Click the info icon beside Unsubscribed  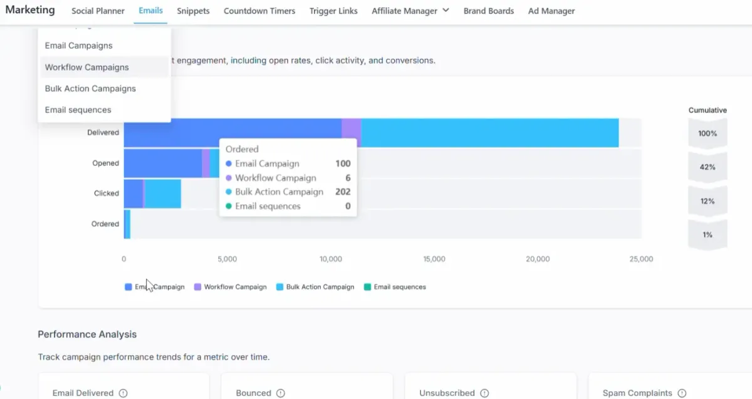click(x=484, y=393)
